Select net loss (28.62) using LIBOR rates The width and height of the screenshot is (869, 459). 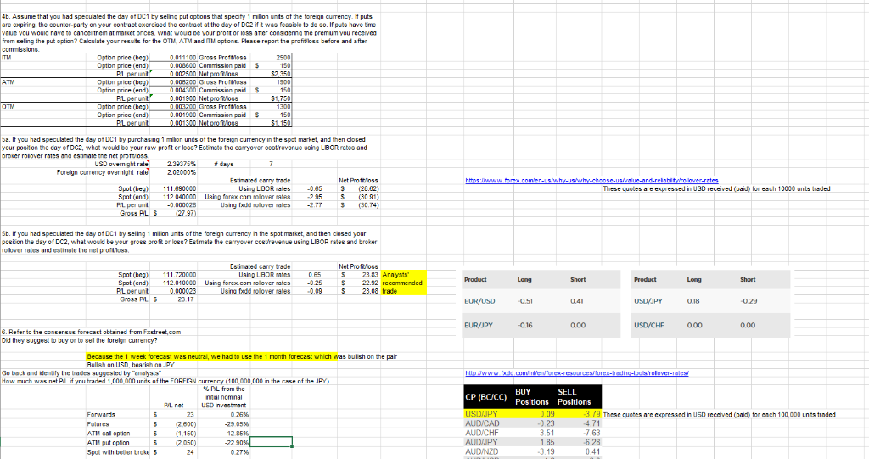[x=360, y=188]
